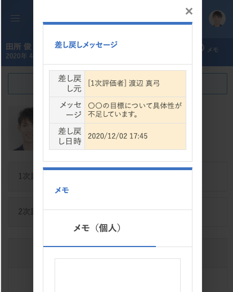Open the hamburger menu icon
The width and height of the screenshot is (233, 292).
[15, 18]
